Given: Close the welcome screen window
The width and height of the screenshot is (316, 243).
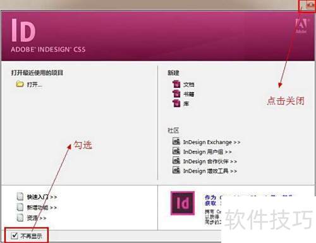Looking at the screenshot, I should [x=310, y=5].
